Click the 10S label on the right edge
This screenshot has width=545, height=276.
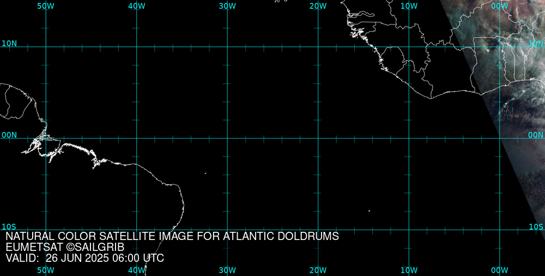point(536,227)
